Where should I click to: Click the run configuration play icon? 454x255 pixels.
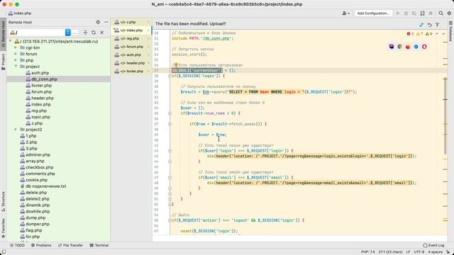[398, 13]
